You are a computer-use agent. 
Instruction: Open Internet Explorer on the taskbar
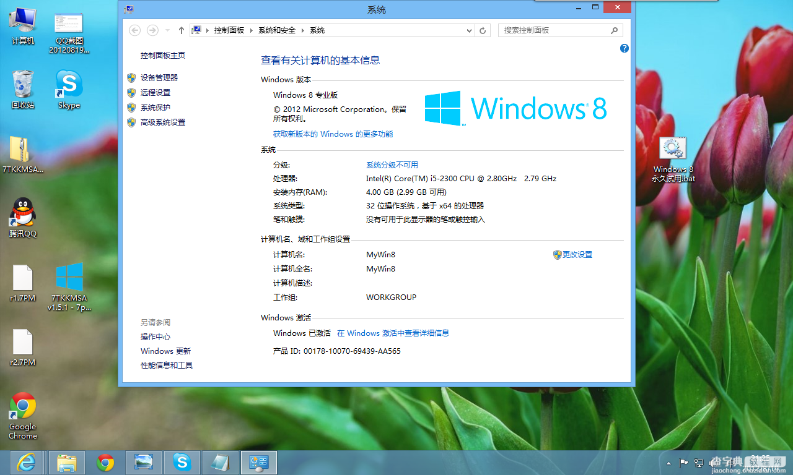click(26, 463)
